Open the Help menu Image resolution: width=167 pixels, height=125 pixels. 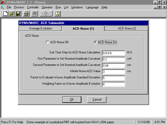(104, 7)
